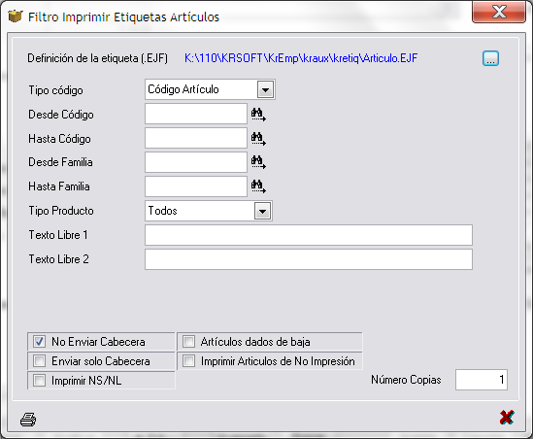Click the browse ellipsis button for label definition

[490, 58]
